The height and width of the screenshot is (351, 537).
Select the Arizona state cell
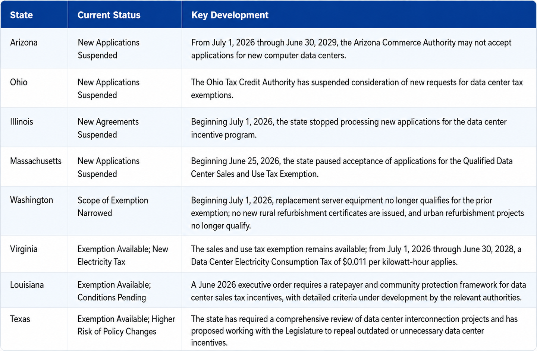(x=34, y=48)
